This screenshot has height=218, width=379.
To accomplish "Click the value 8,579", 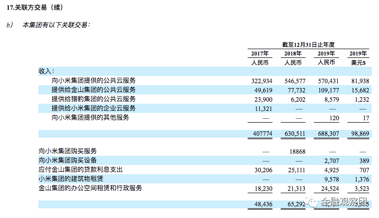I will point(332,100).
